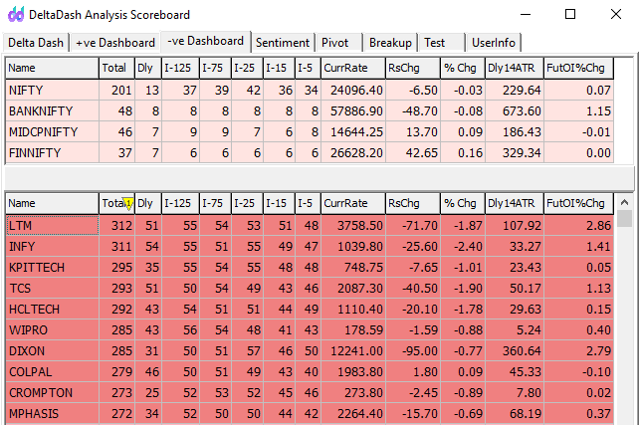Select the TCS stock row
The height and width of the screenshot is (425, 639).
[x=310, y=289]
